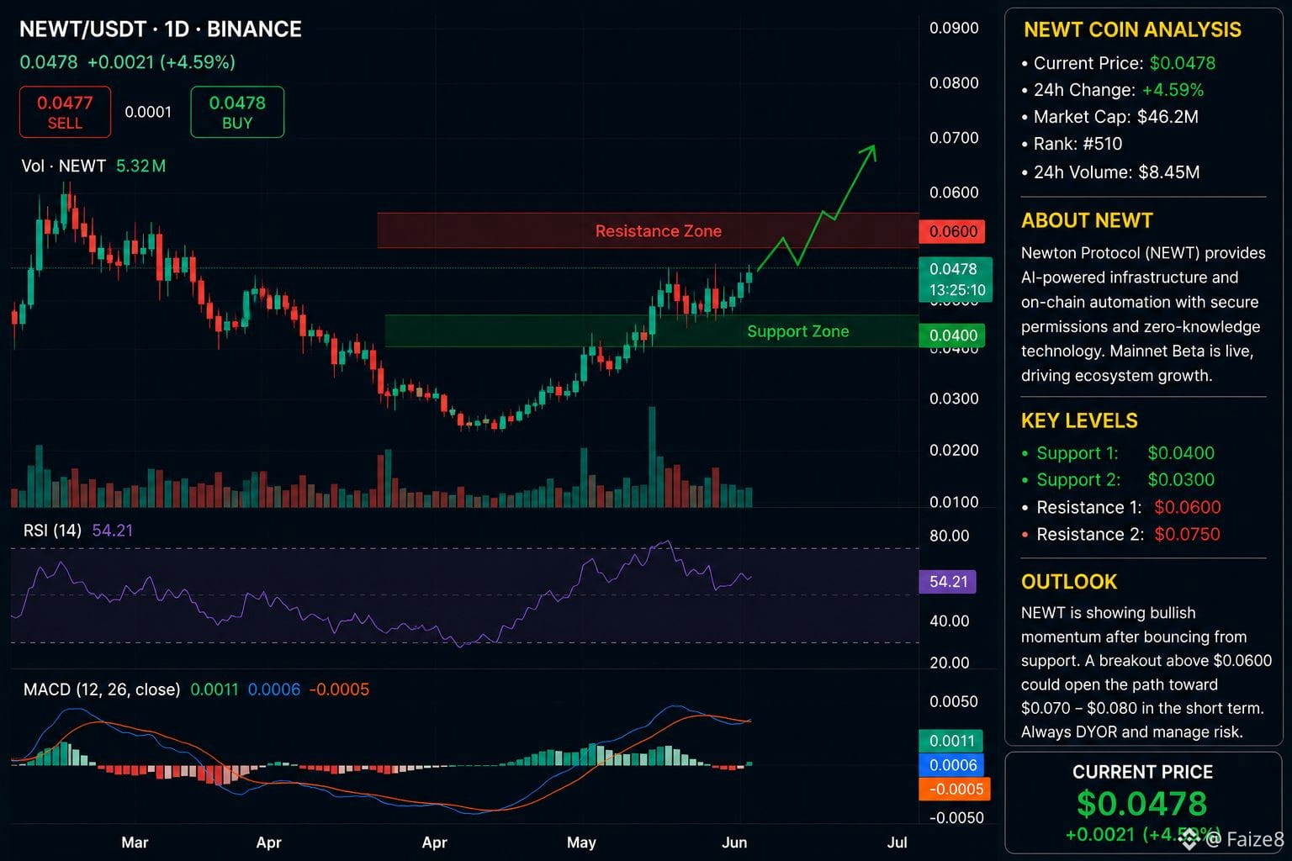The height and width of the screenshot is (861, 1292).
Task: Click the green 0.0478 BUY button
Action: click(237, 112)
